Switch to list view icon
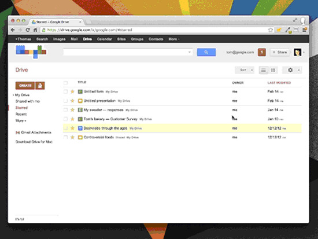The width and height of the screenshot is (318, 239). (264, 70)
